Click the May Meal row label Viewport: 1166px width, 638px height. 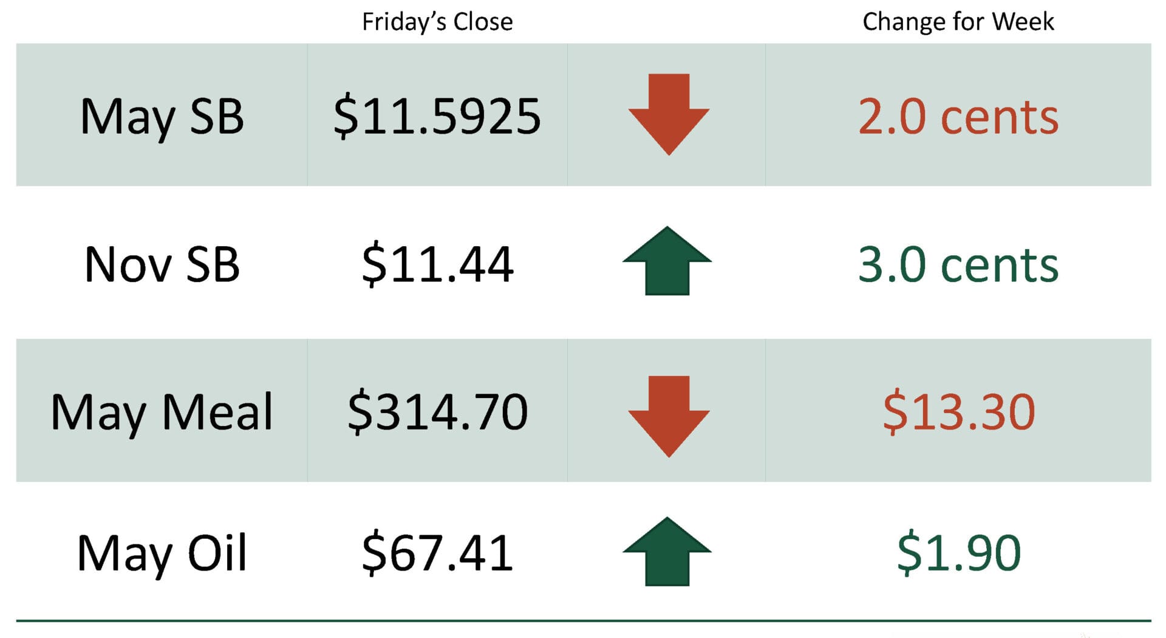[x=162, y=413]
